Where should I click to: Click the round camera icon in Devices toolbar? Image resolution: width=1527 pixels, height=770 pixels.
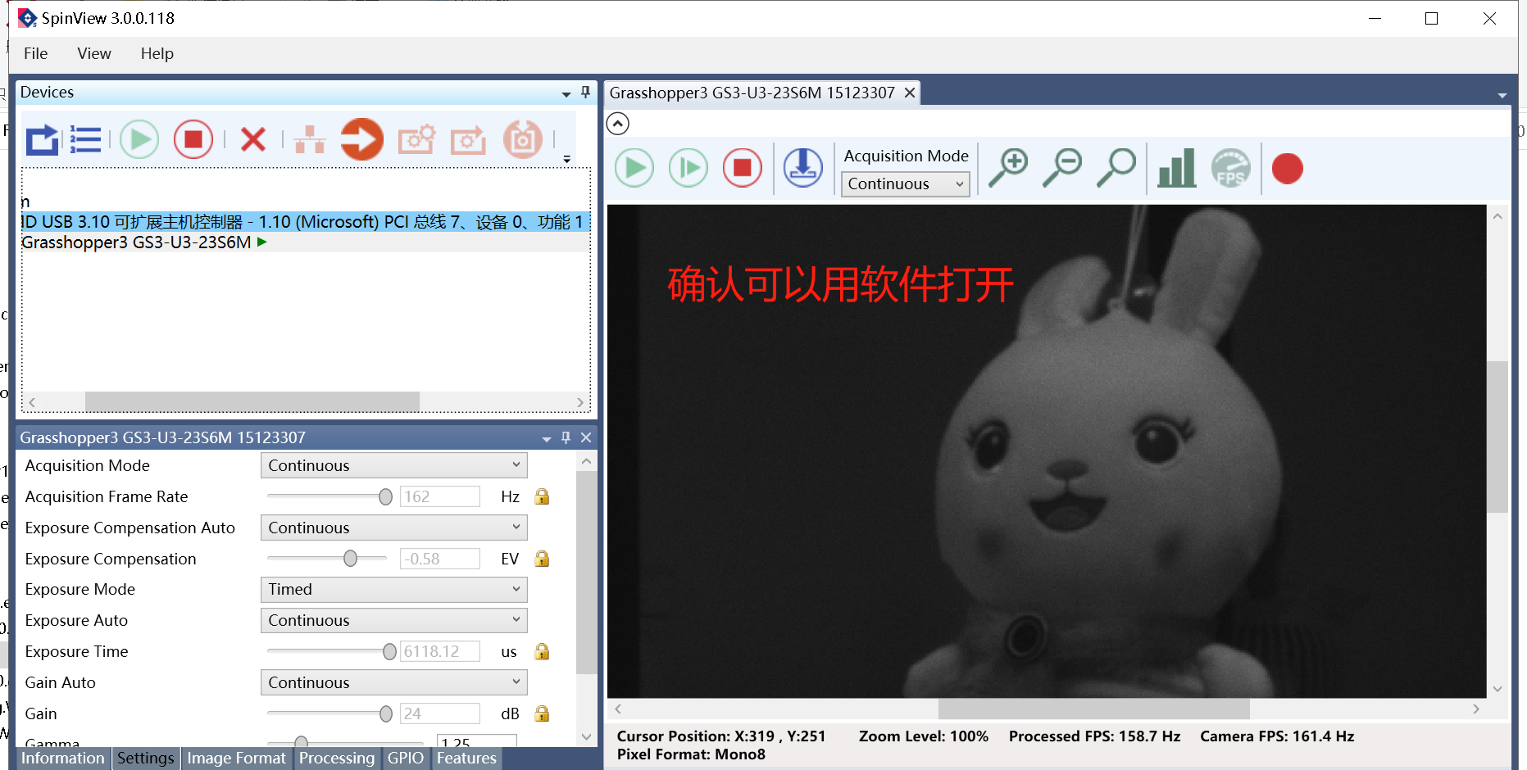click(x=523, y=139)
